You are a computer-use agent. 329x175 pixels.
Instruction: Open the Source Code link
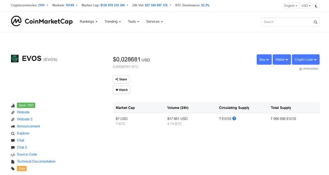[x=27, y=154]
